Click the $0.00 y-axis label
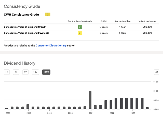The width and height of the screenshot is (163, 120). (x=156, y=109)
